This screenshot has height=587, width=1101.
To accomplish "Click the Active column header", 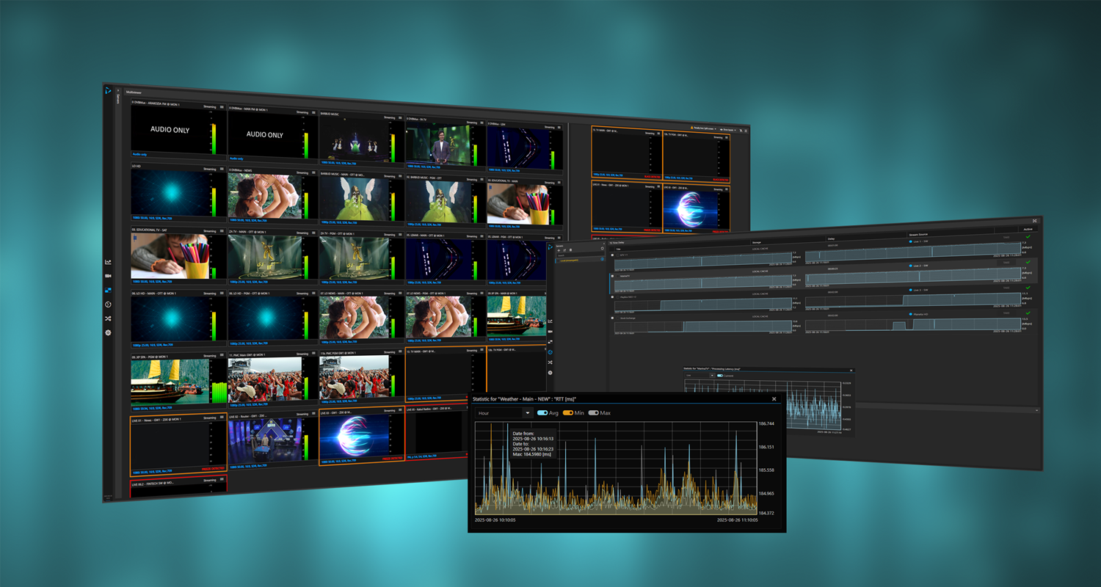I will (1027, 230).
